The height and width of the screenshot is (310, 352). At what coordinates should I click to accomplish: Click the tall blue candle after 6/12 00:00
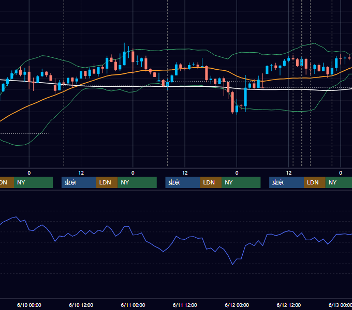point(245,97)
